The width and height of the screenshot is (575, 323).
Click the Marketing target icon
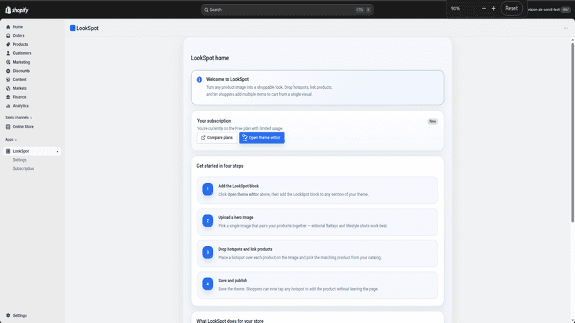8,62
